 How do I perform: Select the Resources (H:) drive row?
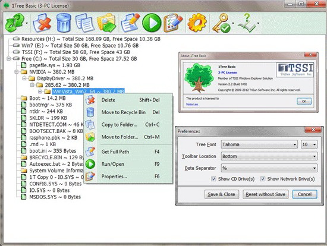click(x=87, y=39)
